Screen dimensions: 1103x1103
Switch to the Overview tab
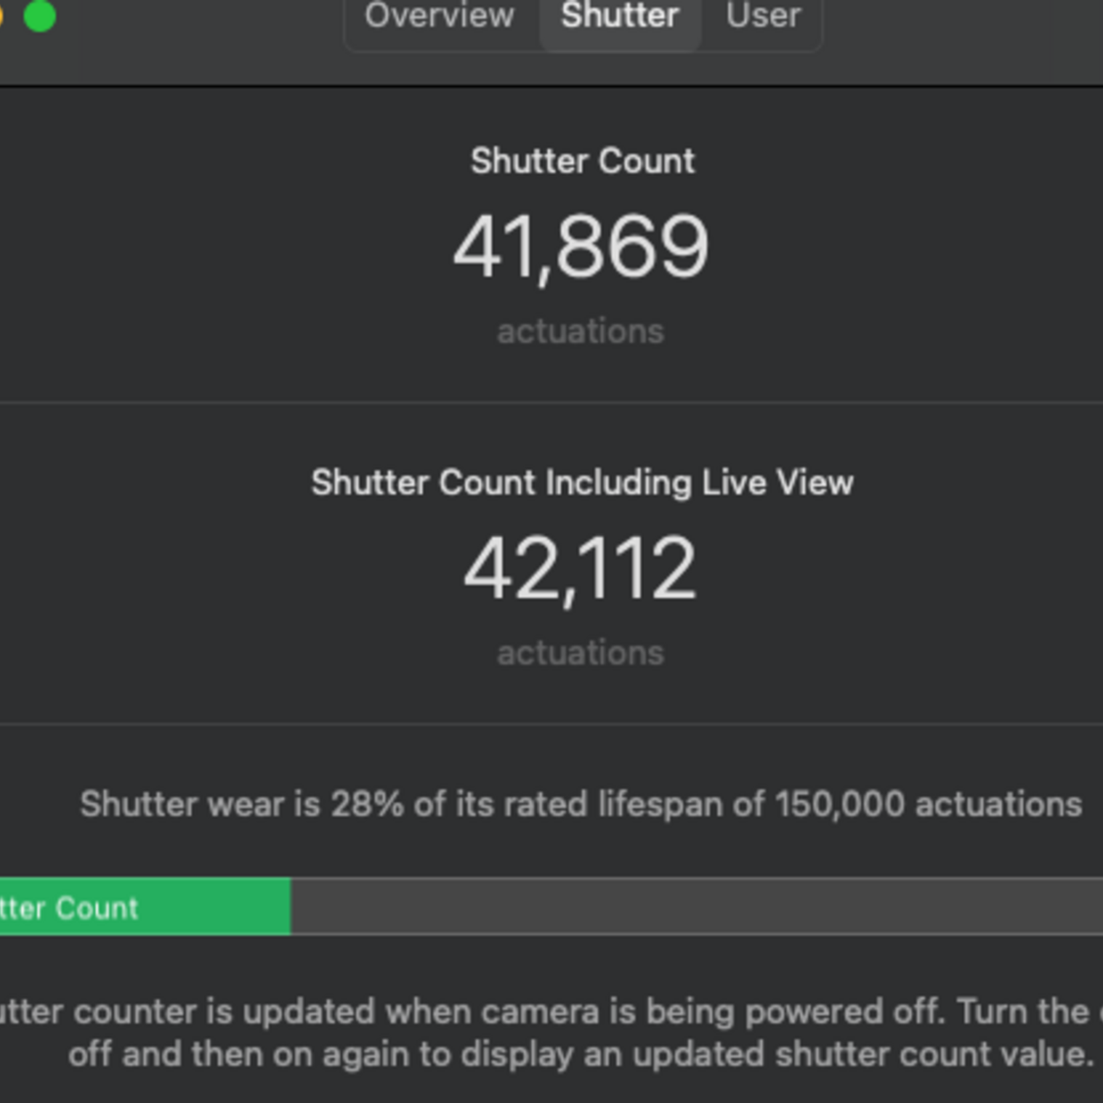coord(439,16)
